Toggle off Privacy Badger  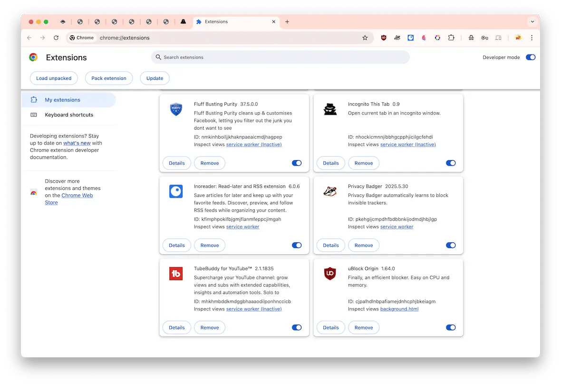pos(451,245)
